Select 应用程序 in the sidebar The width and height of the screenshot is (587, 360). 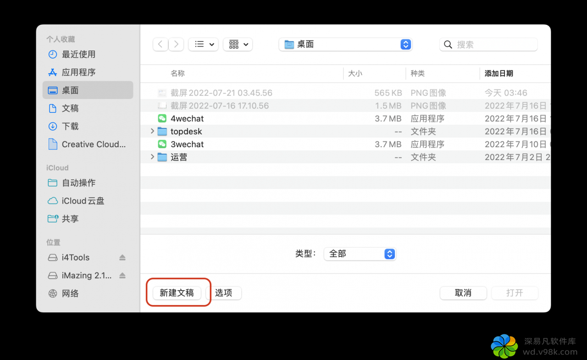(88, 72)
